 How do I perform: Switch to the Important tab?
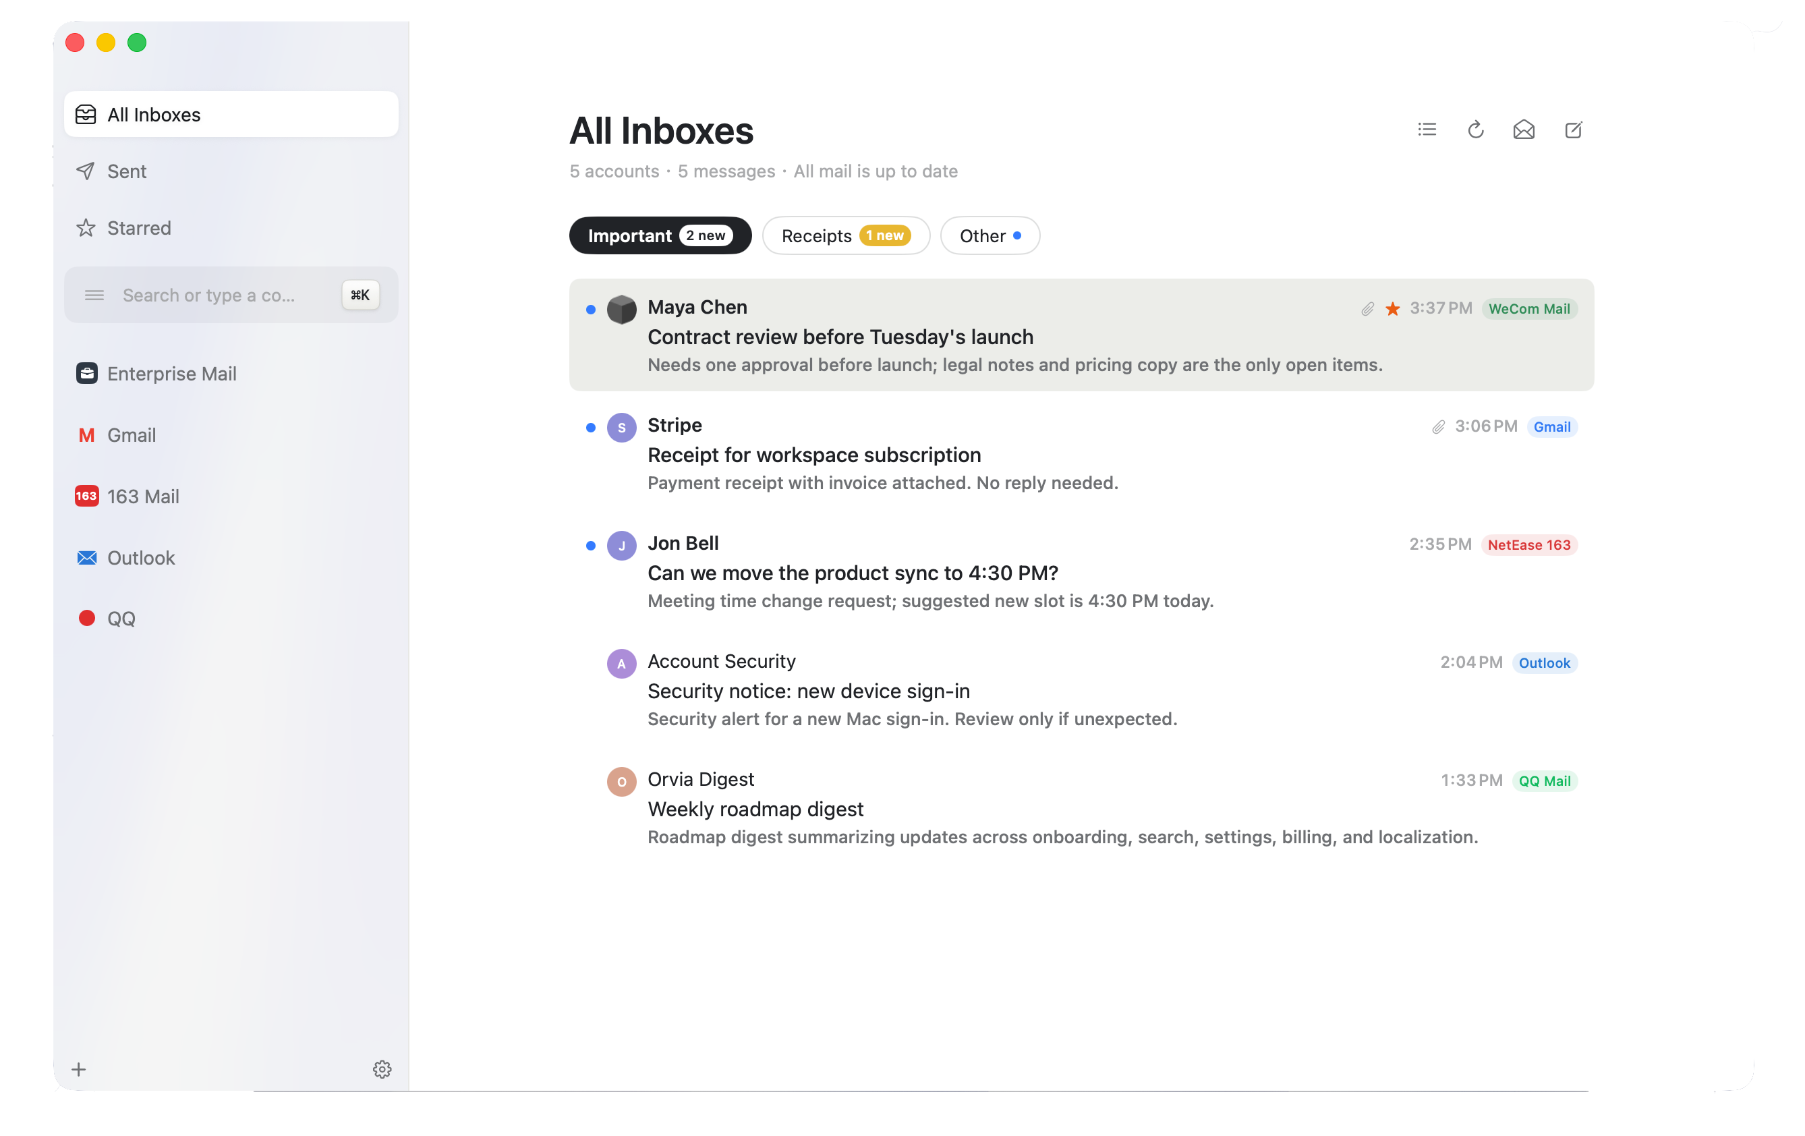point(660,235)
